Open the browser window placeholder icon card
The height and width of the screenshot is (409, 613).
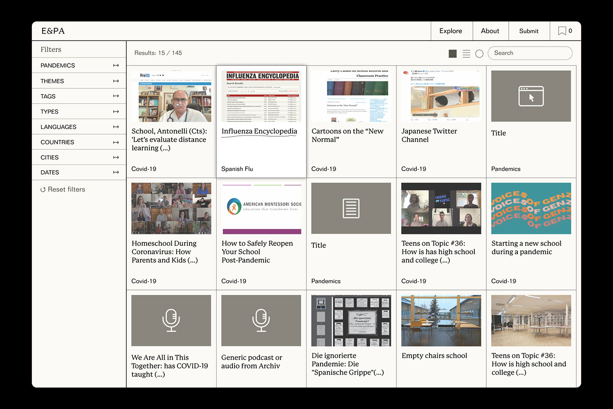point(531,96)
